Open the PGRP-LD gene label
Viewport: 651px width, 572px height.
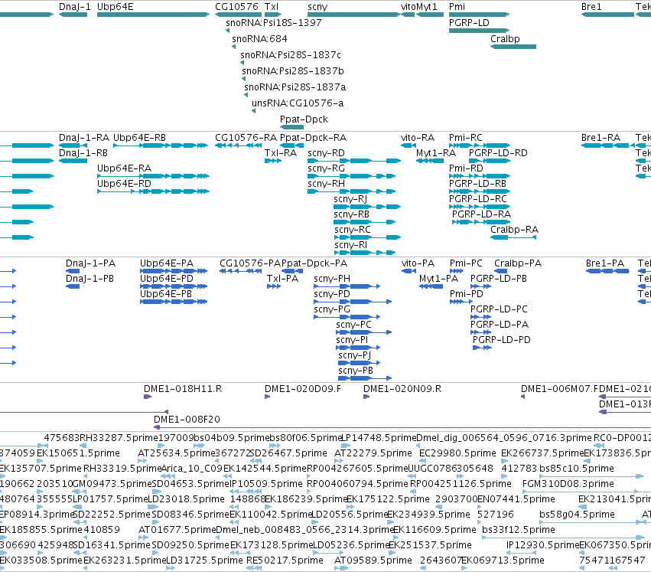[x=469, y=23]
